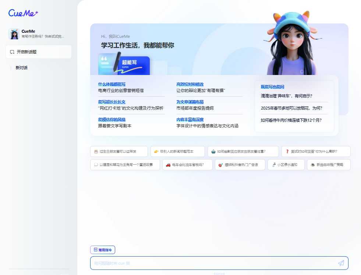
Task: Click the chat bubble icon beside 开启新话题
Action: pos(11,52)
